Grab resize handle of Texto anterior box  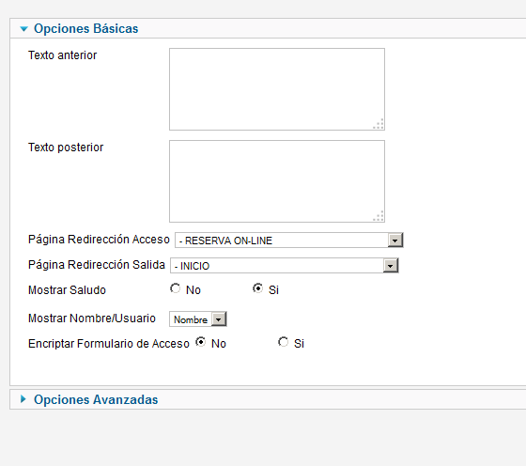coord(379,124)
